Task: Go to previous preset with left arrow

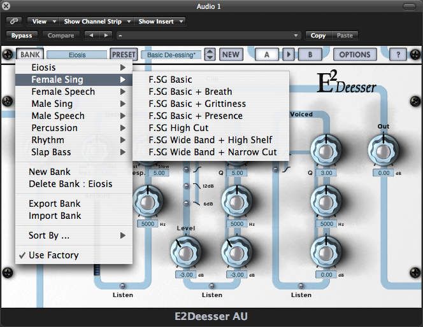Action: click(x=91, y=35)
